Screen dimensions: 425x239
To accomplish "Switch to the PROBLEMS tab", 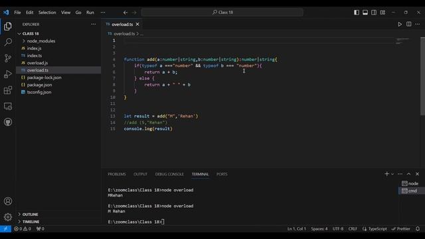I will [x=117, y=174].
